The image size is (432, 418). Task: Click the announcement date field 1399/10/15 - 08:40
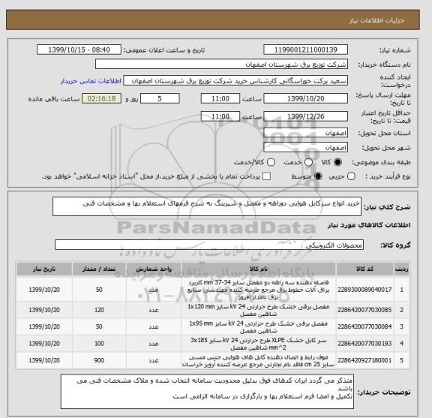(79, 50)
